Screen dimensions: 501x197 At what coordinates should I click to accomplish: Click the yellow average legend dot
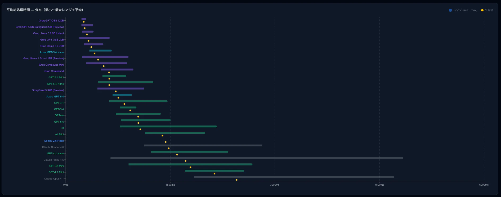(x=482, y=10)
